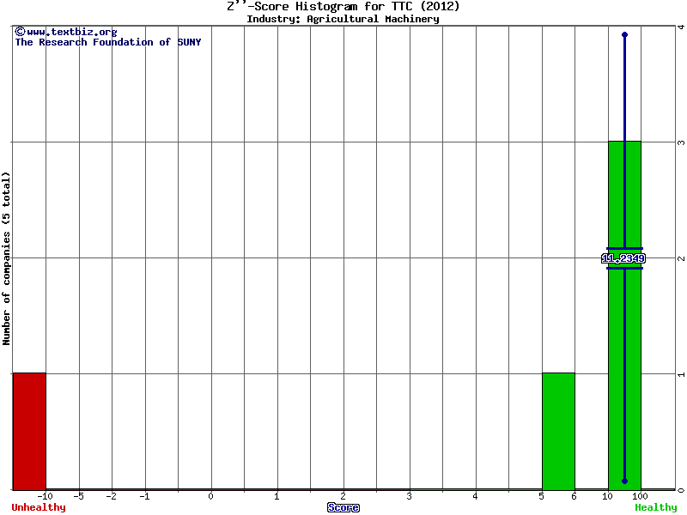Click the 11.2349 score marker label
687x515 pixels.
point(624,258)
